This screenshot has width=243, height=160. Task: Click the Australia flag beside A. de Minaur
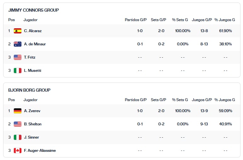(18, 44)
